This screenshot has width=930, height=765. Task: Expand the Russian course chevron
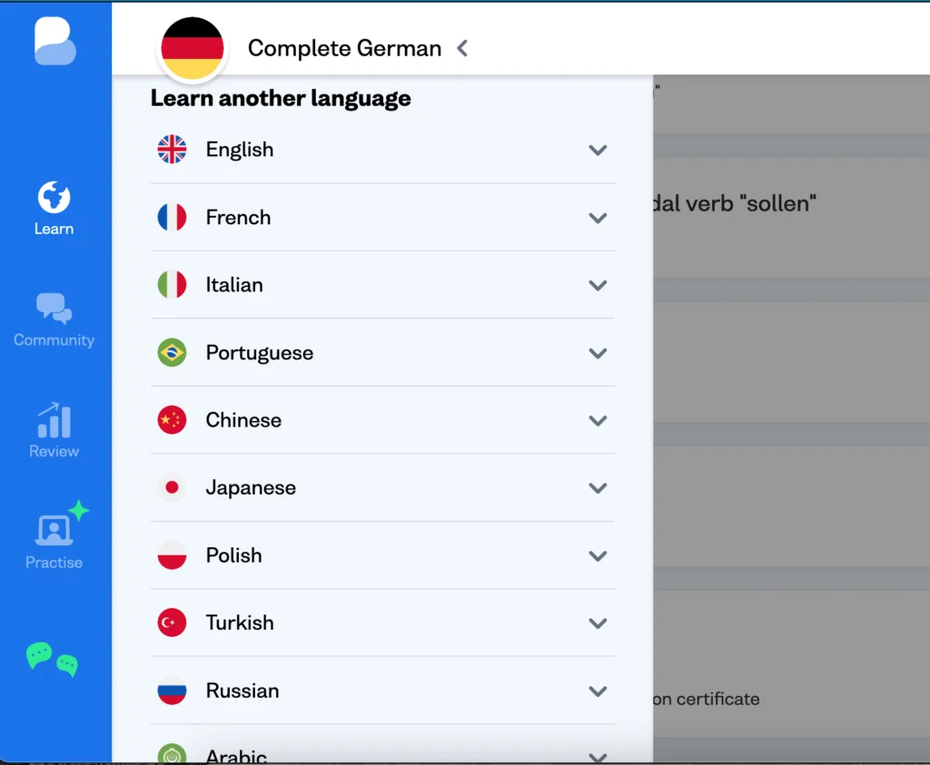coord(597,691)
